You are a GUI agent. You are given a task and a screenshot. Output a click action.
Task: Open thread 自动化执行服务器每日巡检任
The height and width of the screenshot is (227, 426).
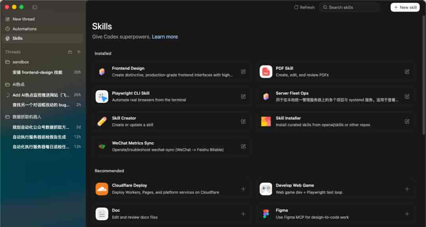click(43, 147)
